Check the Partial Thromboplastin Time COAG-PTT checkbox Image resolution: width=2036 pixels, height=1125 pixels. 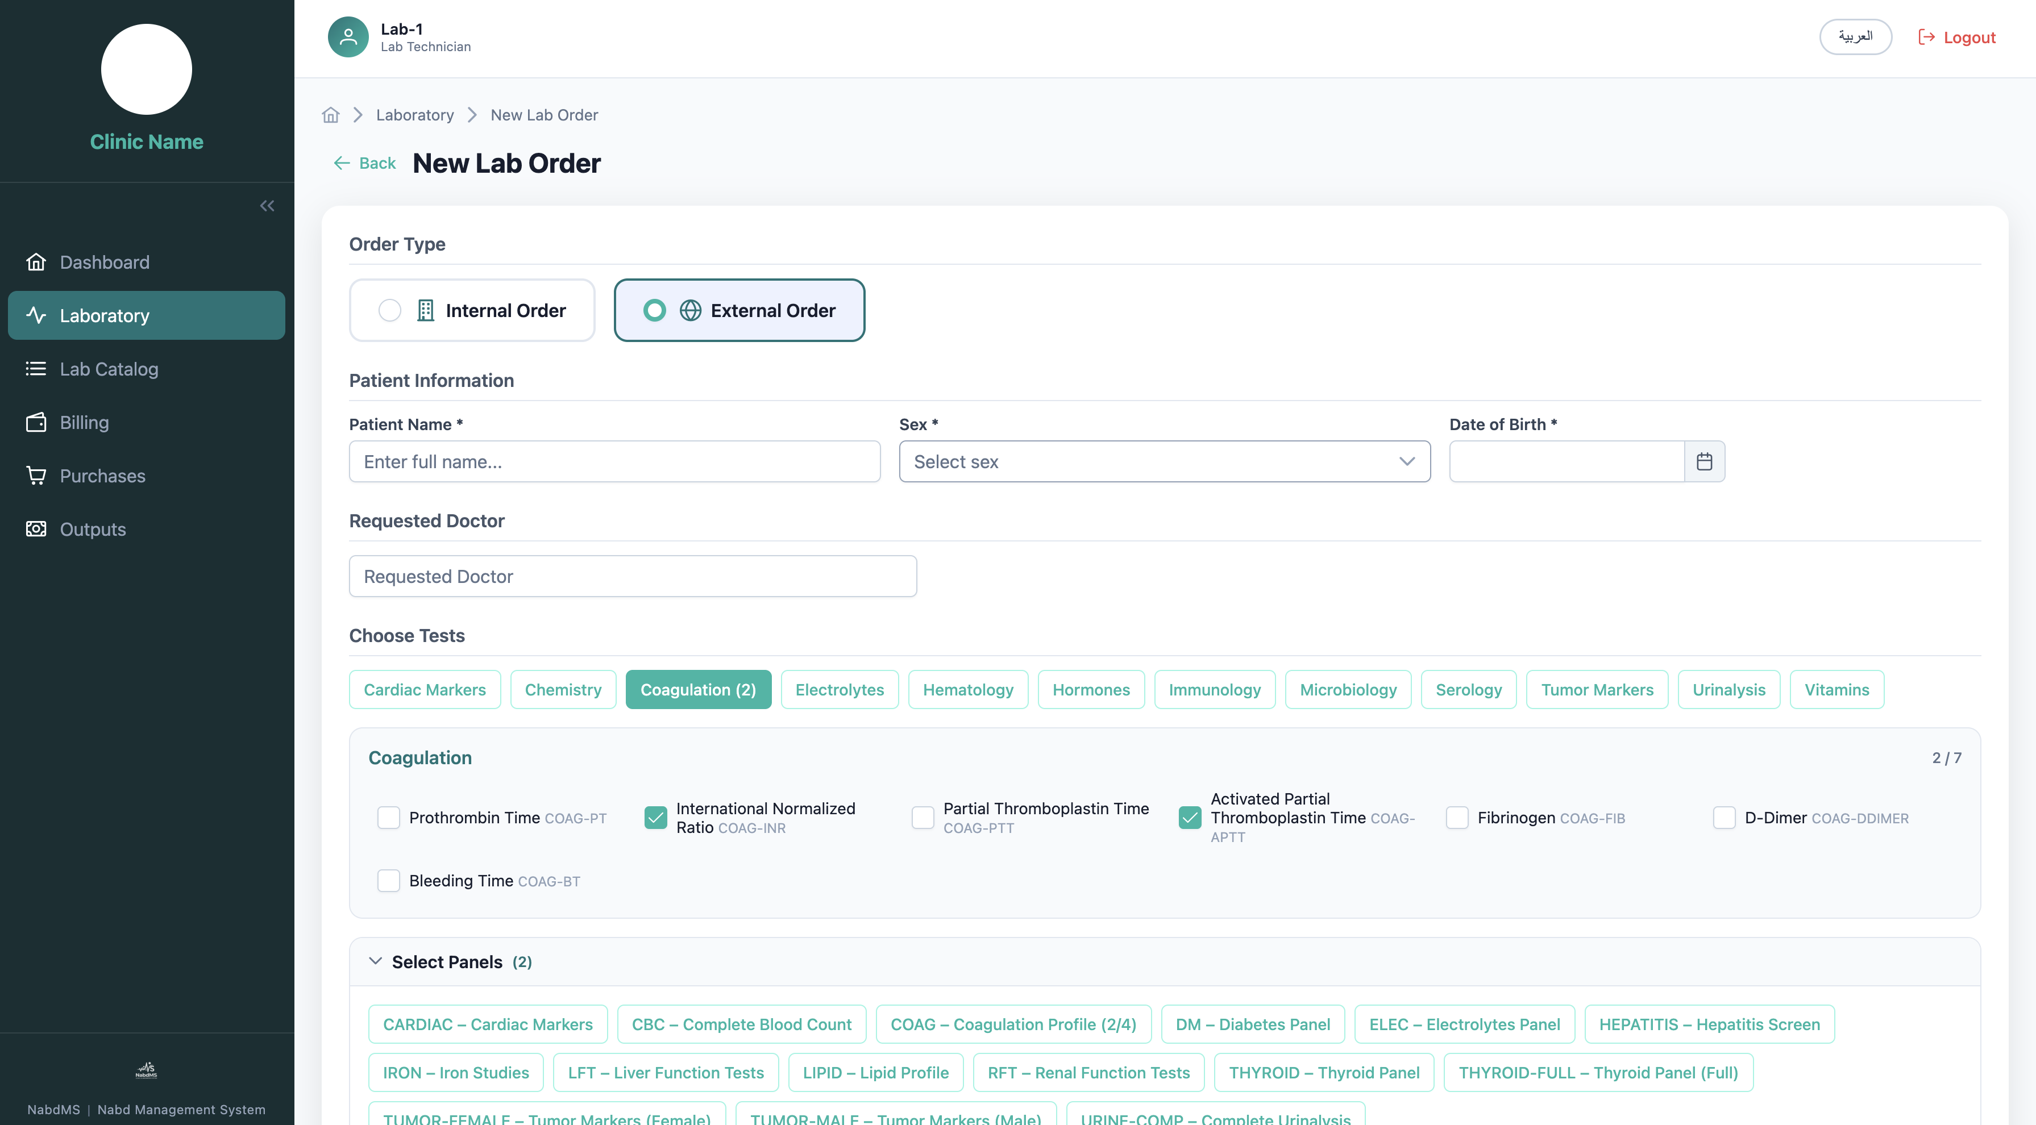click(923, 817)
